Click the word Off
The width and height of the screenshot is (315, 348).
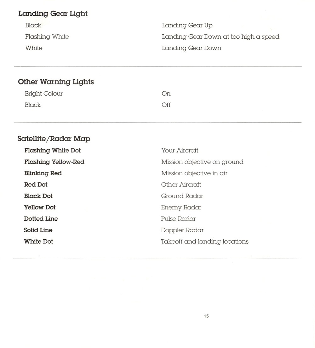pos(166,105)
